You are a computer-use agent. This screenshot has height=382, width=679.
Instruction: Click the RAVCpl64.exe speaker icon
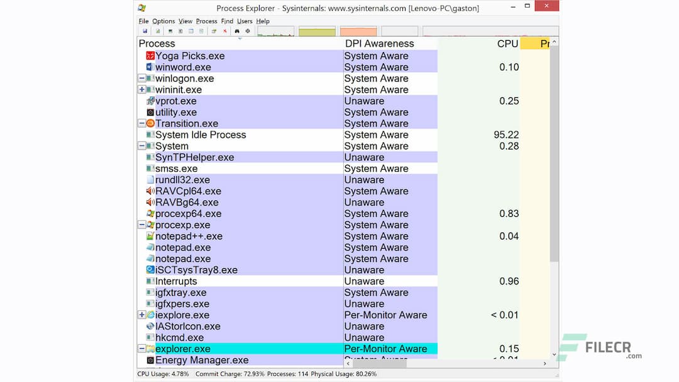[x=150, y=191]
